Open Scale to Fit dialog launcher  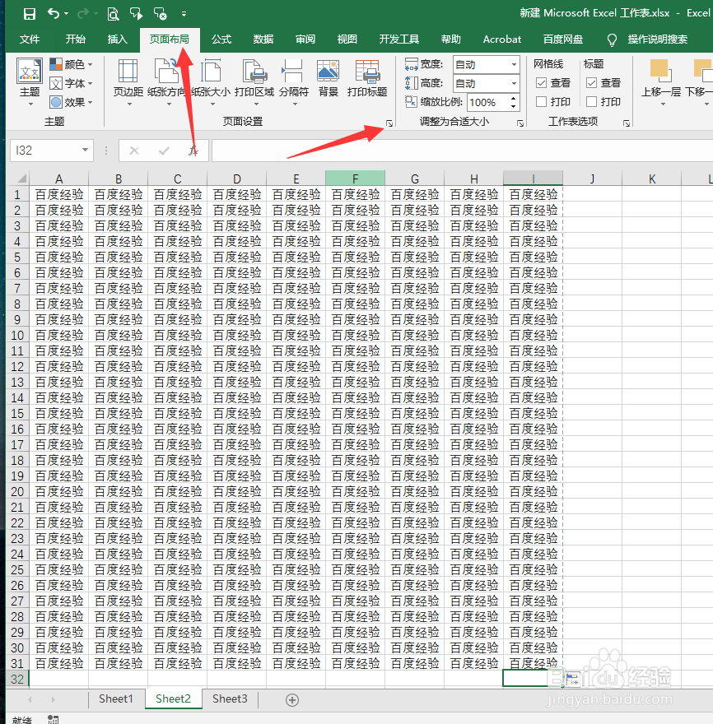tap(520, 123)
